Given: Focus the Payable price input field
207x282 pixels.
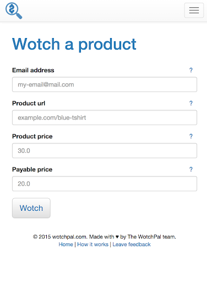Looking at the screenshot, I should click(x=105, y=183).
